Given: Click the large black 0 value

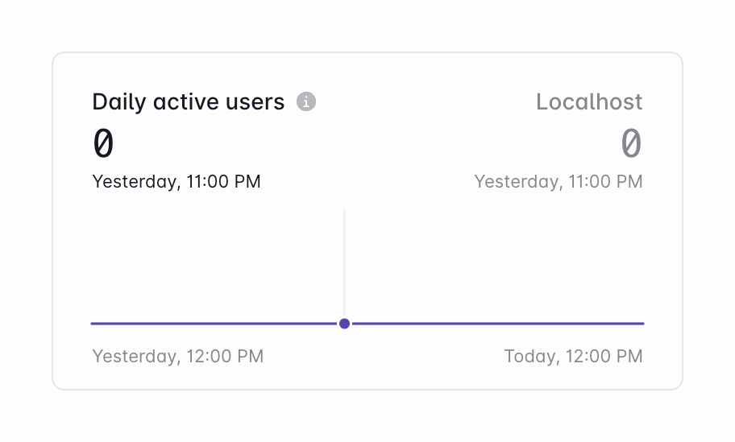Looking at the screenshot, I should point(103,143).
